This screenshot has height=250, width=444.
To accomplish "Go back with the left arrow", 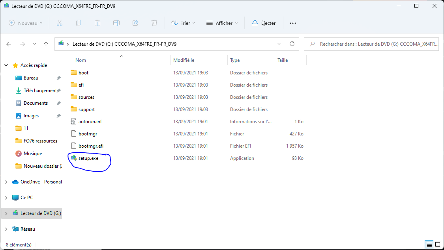I will click(9, 44).
